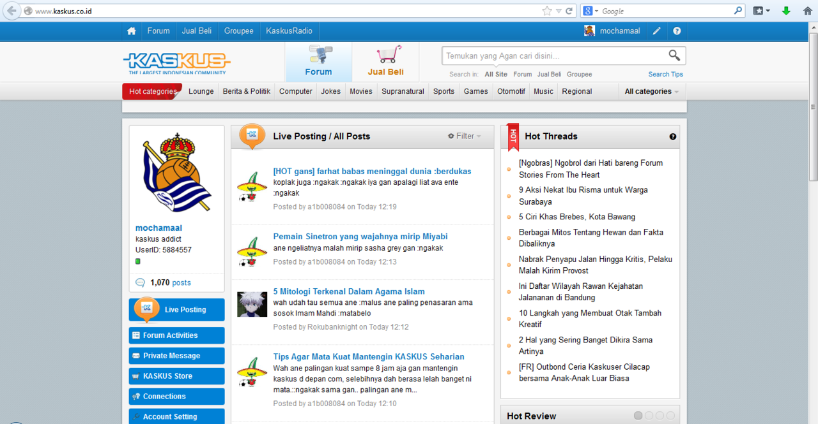Click site identity globe icon in address bar
The image size is (818, 424).
pyautogui.click(x=28, y=11)
